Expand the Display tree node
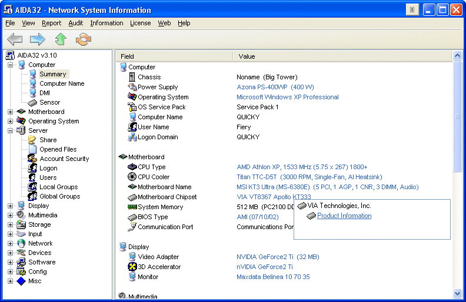Screen dimensions: 466x302 (10, 206)
